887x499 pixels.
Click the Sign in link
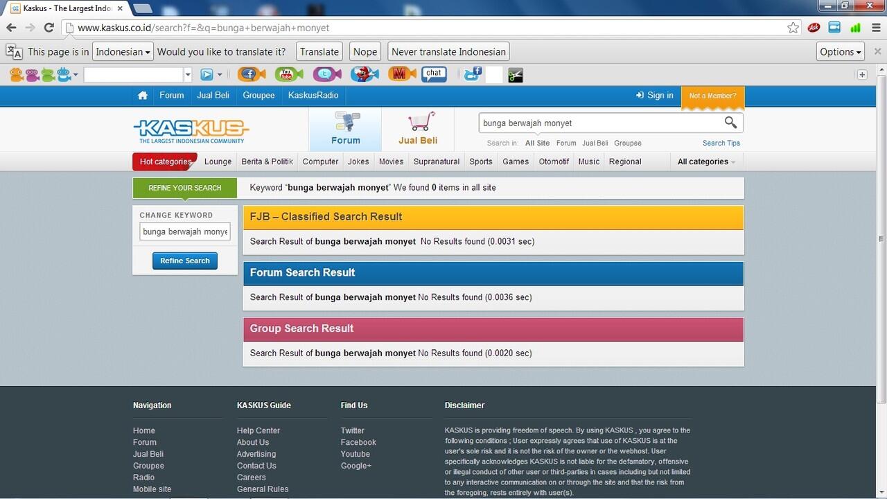click(655, 96)
